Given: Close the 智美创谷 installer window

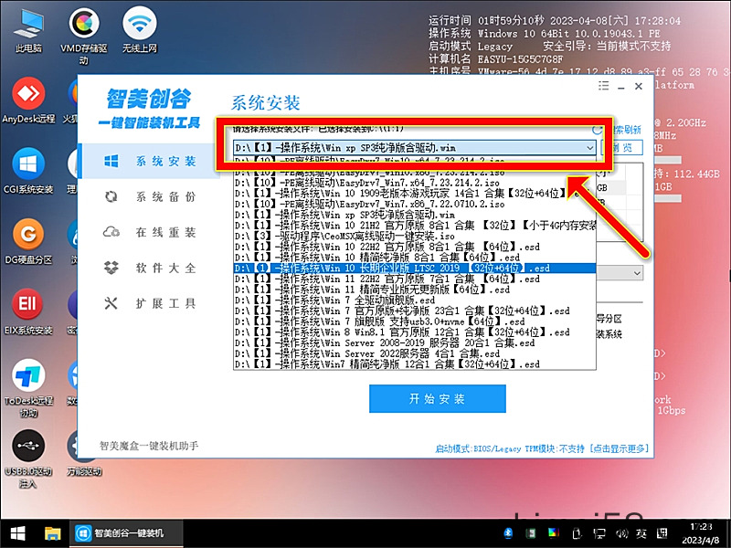Looking at the screenshot, I should 639,86.
